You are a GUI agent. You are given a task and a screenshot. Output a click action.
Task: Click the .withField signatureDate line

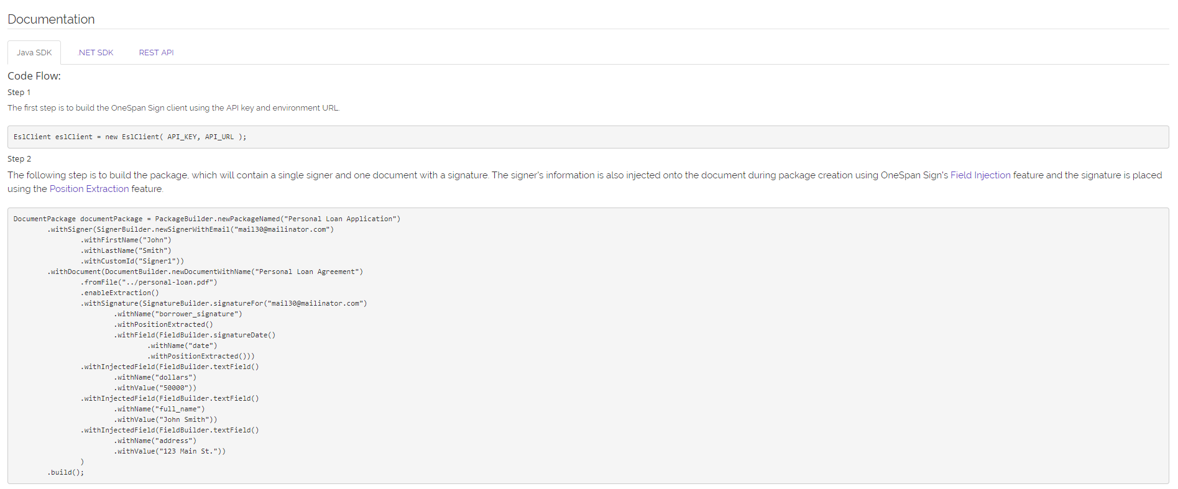(195, 335)
